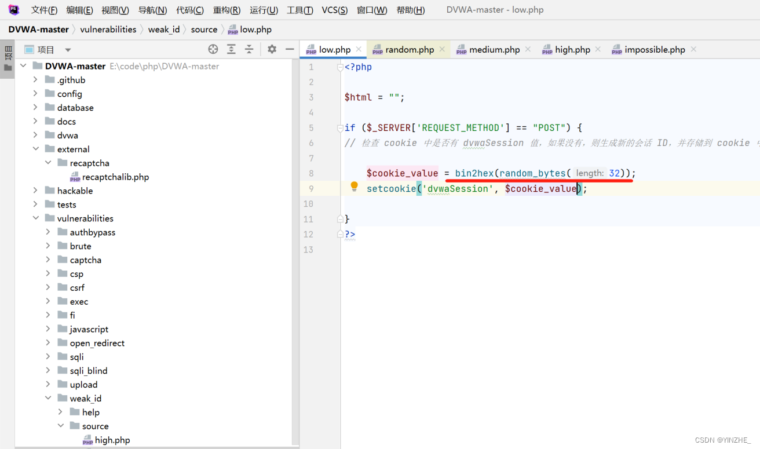Open the 运行(U) menu
The width and height of the screenshot is (760, 449).
pyautogui.click(x=264, y=10)
